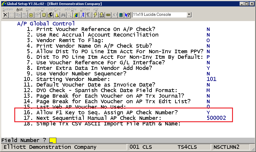Click 'Use Voucher Reference For G/L Interface?' line

click(x=101, y=63)
